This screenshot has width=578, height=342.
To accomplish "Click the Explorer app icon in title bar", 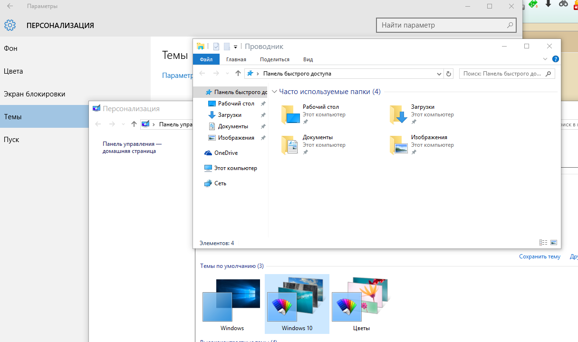I will pos(201,46).
